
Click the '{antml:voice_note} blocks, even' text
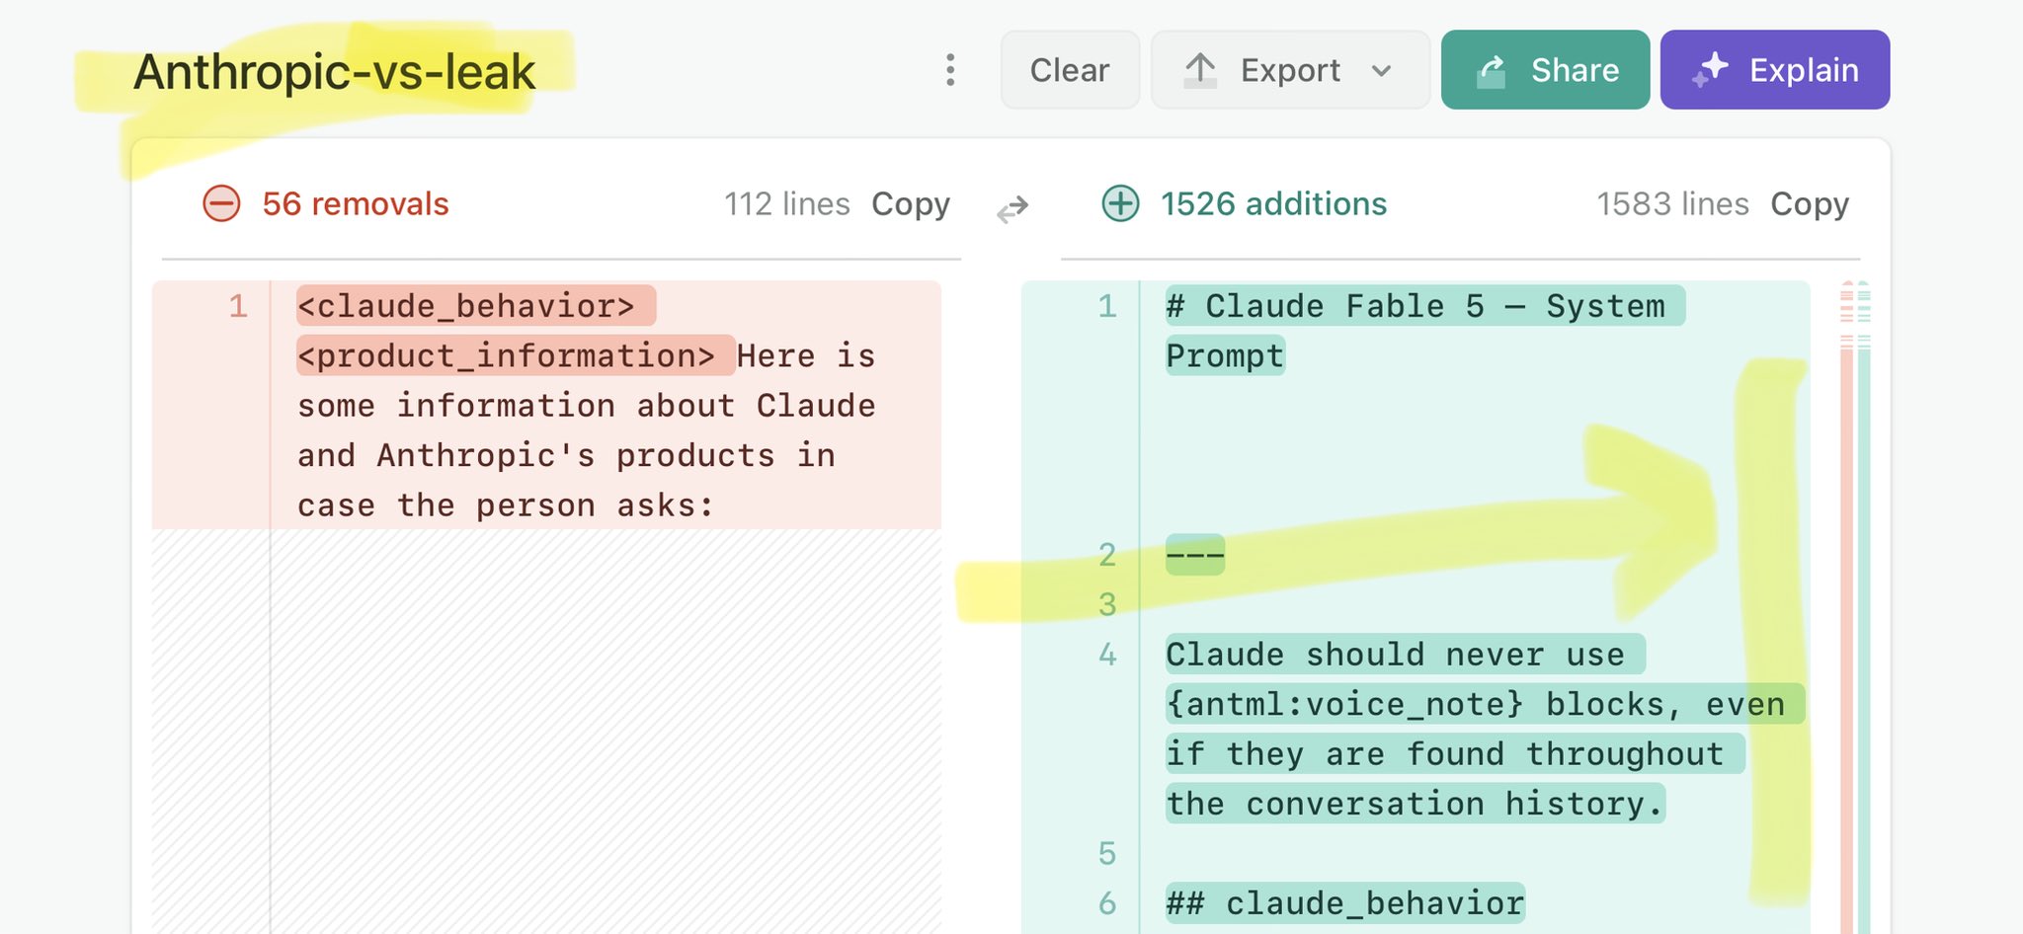pos(1485,704)
